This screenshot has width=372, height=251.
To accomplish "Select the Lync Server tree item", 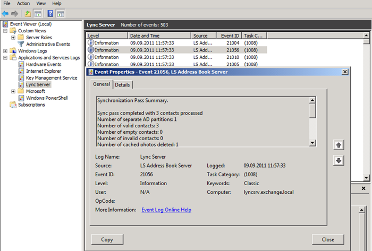I will tap(38, 84).
